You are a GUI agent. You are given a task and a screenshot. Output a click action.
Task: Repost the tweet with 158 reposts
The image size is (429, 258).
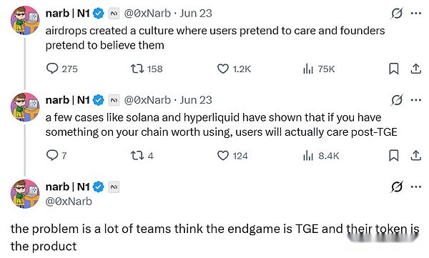click(x=137, y=69)
